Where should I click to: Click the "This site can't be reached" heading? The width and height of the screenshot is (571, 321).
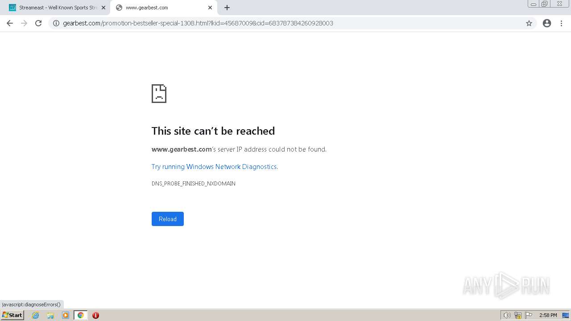tap(213, 131)
